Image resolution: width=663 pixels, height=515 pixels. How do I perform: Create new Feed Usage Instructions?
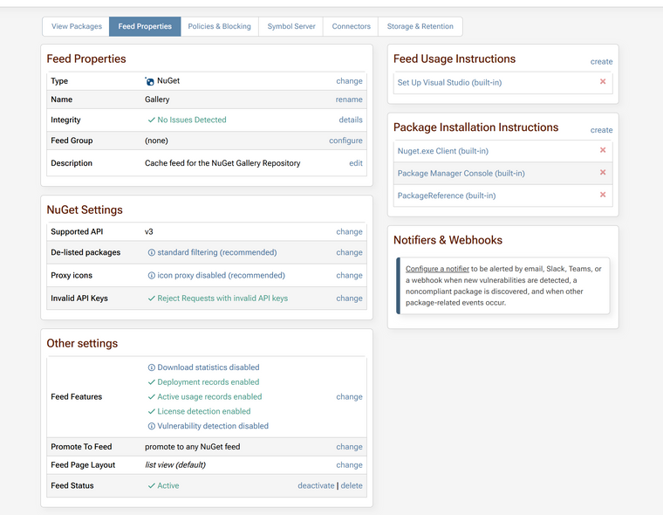[601, 62]
